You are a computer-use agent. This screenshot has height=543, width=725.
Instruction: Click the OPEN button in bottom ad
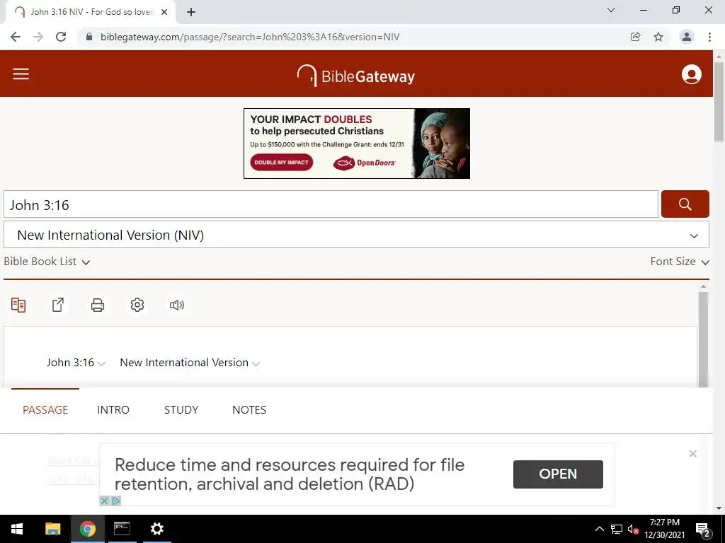[x=558, y=474]
